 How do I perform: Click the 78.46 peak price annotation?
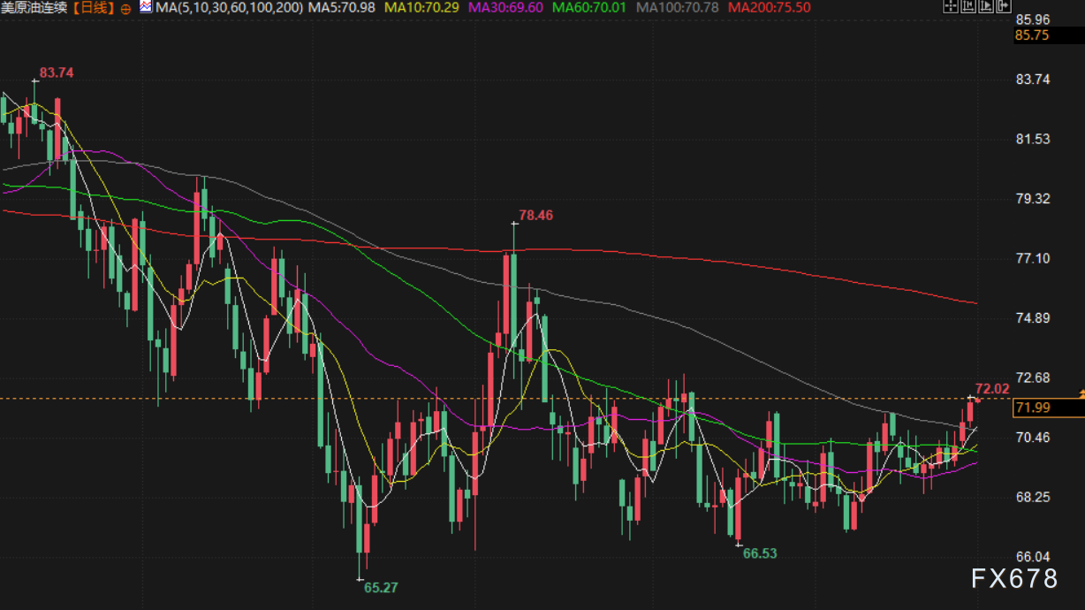[536, 215]
